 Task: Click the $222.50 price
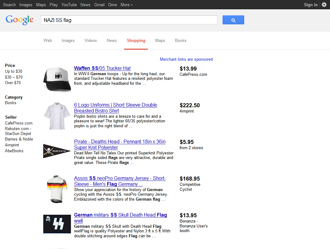pyautogui.click(x=190, y=105)
